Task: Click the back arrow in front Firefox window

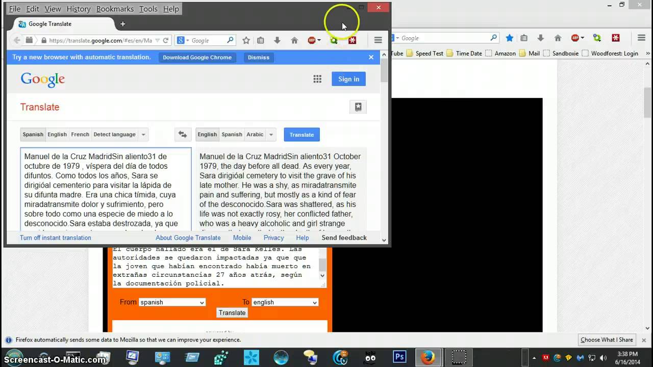Action: pyautogui.click(x=17, y=40)
